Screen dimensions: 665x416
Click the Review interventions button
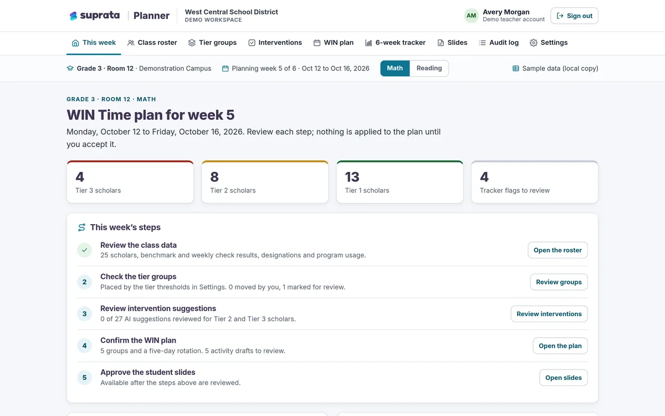click(549, 314)
